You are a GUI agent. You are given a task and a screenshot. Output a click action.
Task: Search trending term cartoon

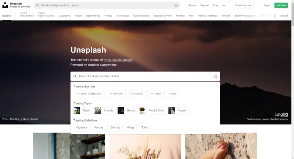coord(136,94)
